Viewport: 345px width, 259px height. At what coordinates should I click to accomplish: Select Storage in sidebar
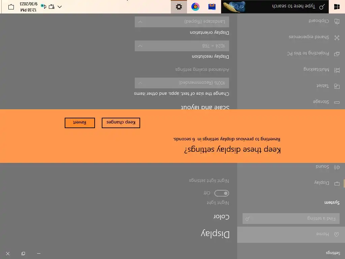point(291,102)
